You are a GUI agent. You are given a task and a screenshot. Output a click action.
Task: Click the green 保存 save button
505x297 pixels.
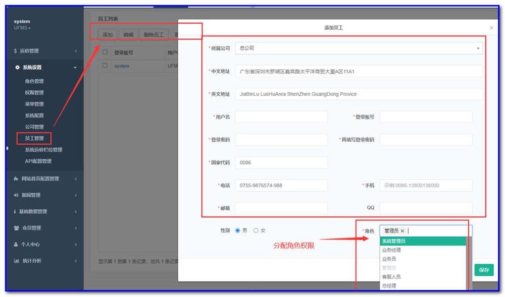(x=483, y=270)
